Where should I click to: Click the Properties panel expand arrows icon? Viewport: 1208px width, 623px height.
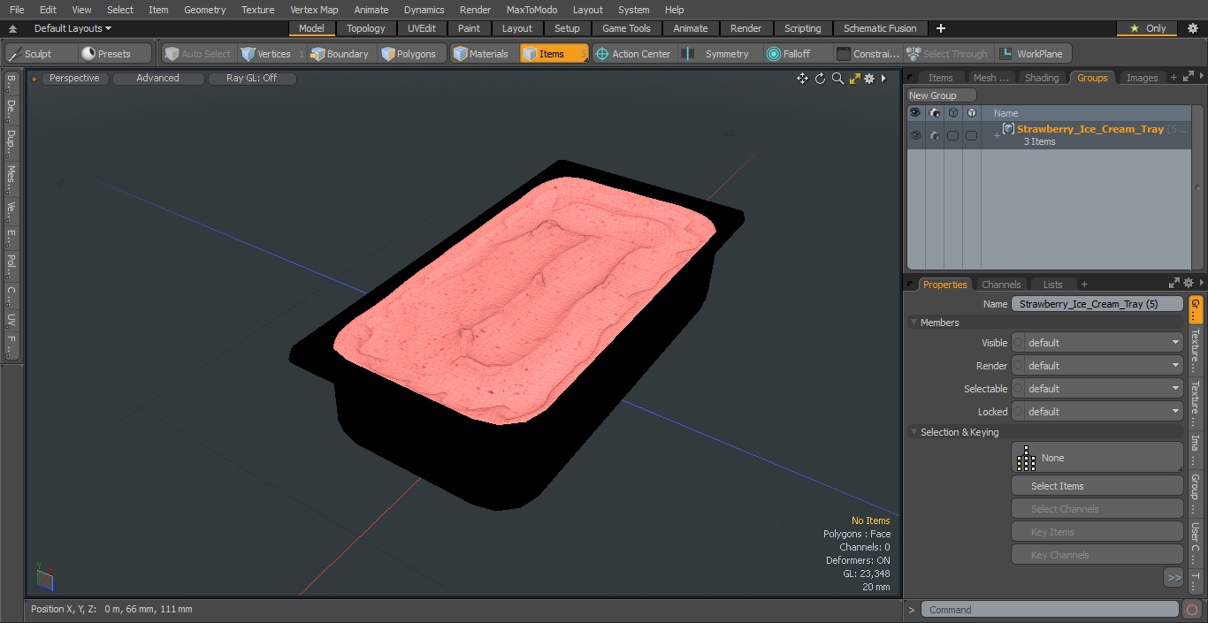tap(1174, 284)
